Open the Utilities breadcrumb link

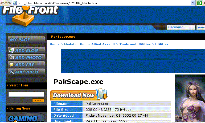coord(162,44)
